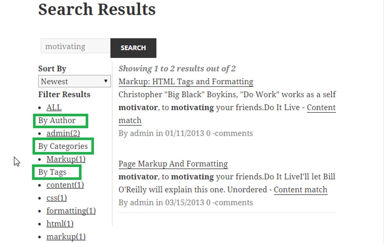Click the Sort By dropdown arrow
Viewport: 384px width, 244px height.
coord(106,81)
